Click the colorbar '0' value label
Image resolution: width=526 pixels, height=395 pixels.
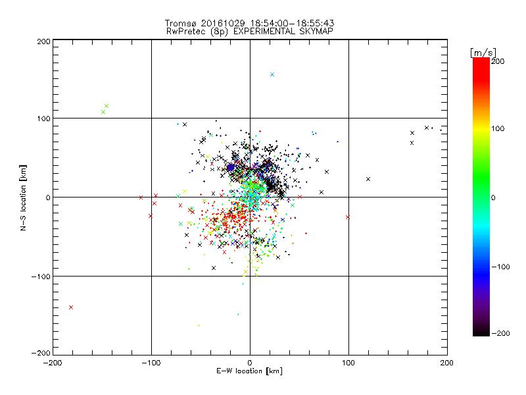[493, 198]
